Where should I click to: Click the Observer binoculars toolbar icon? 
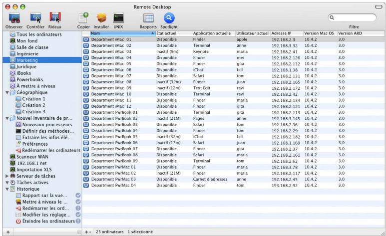pos(14,18)
